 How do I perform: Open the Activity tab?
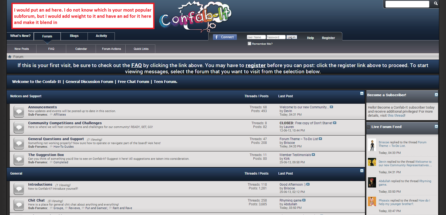[101, 36]
